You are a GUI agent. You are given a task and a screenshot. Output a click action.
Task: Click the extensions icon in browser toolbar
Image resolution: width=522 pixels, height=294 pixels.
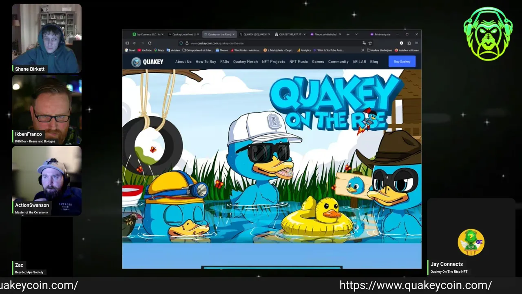[409, 43]
